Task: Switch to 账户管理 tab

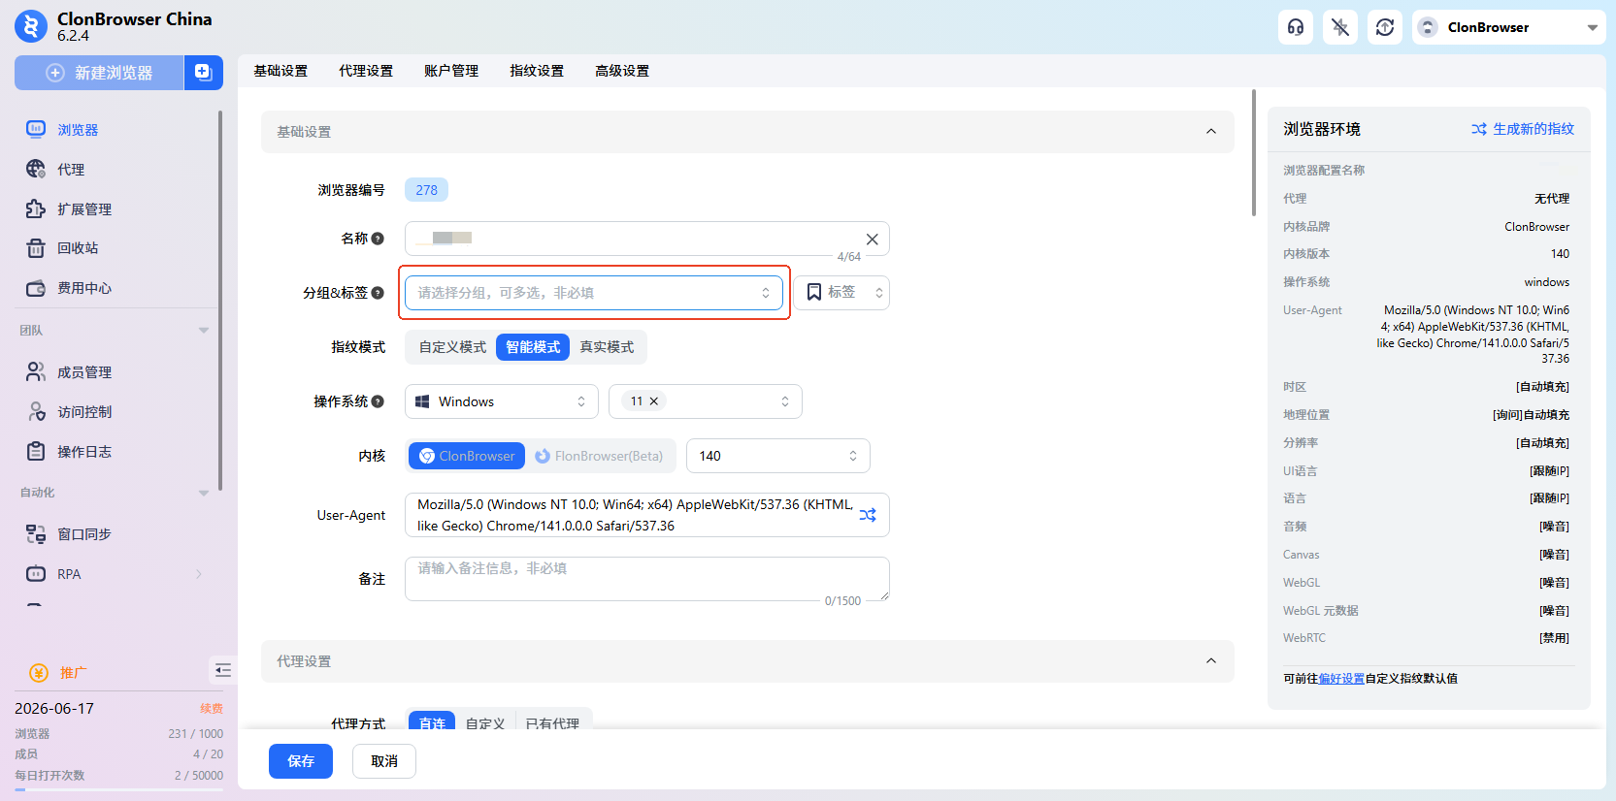Action: 451,71
